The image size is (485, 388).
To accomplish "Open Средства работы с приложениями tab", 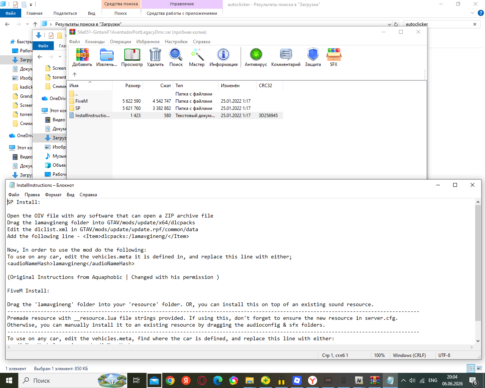I will [182, 13].
